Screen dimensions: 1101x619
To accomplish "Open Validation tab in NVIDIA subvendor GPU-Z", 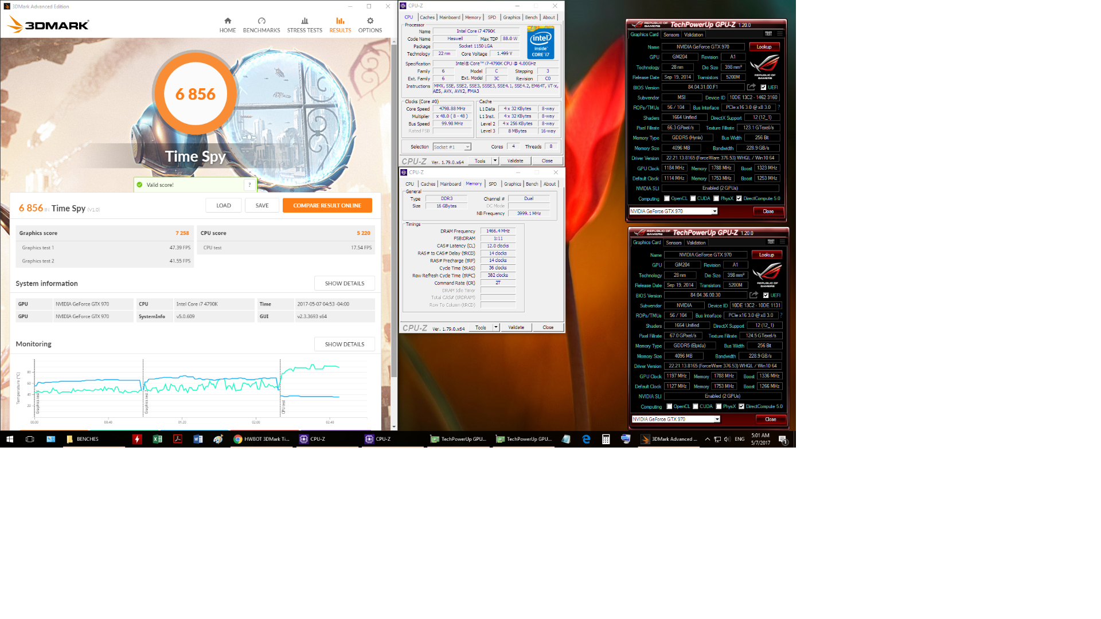I will [x=696, y=242].
